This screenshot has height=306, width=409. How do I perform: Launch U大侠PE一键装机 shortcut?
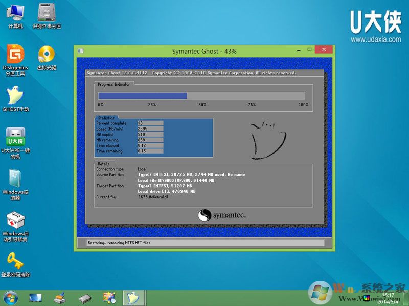click(x=15, y=138)
